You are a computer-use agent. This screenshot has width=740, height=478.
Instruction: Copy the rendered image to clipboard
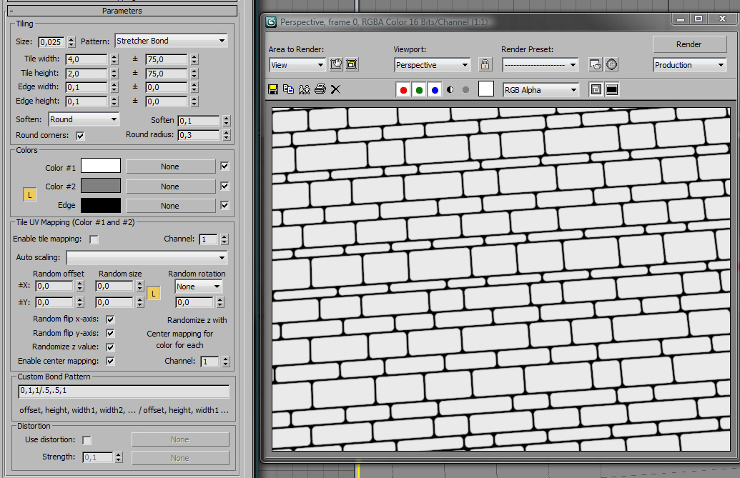point(288,89)
